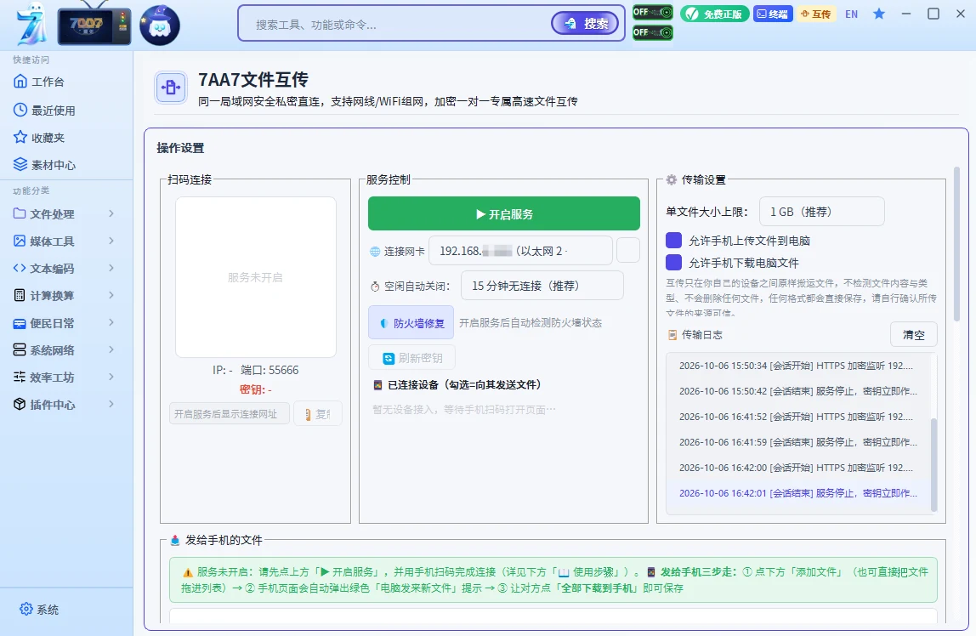Open the 单文件大小上限 dropdown

[821, 212]
